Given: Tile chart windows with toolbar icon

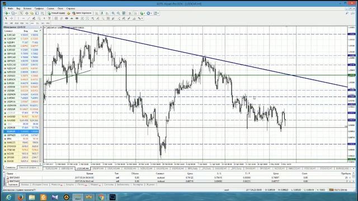Looking at the screenshot, I should pos(124,13).
